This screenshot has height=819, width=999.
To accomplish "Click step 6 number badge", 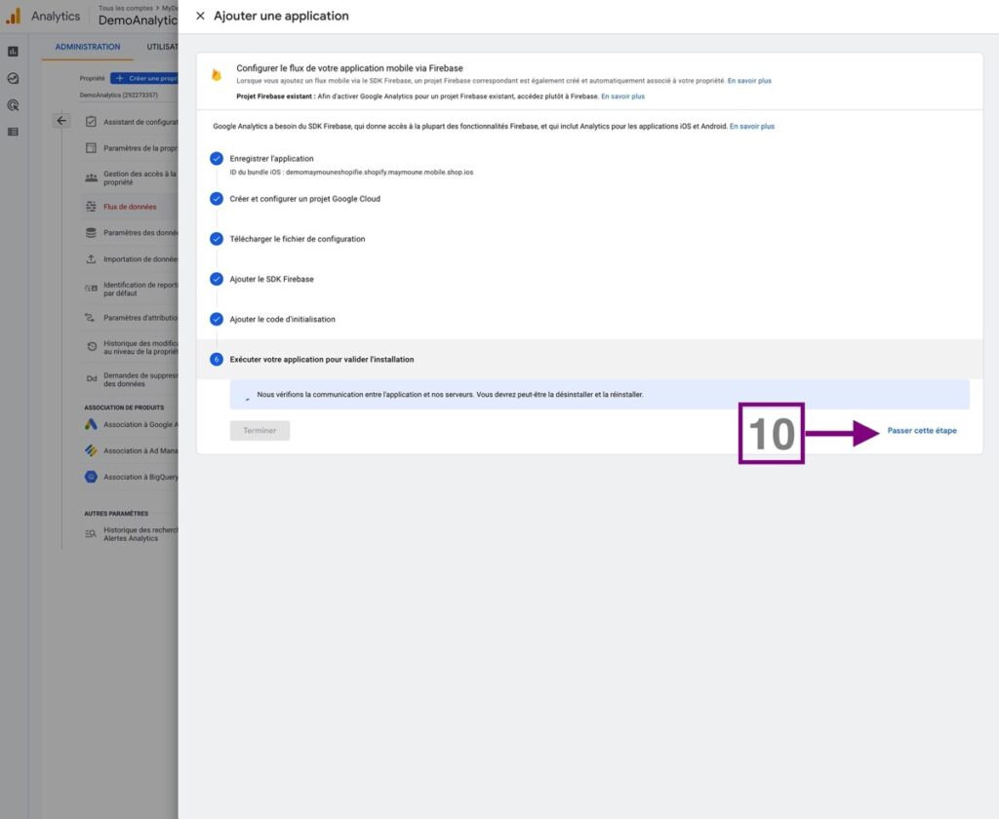I will (x=217, y=359).
